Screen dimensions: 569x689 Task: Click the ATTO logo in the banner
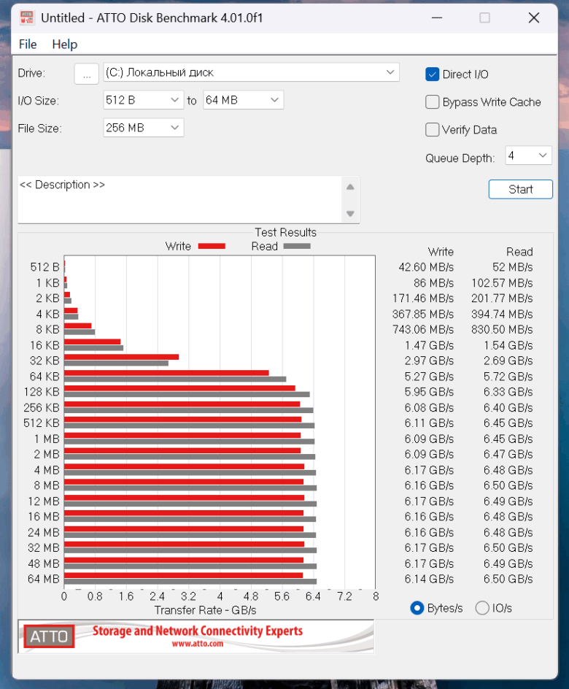(49, 636)
